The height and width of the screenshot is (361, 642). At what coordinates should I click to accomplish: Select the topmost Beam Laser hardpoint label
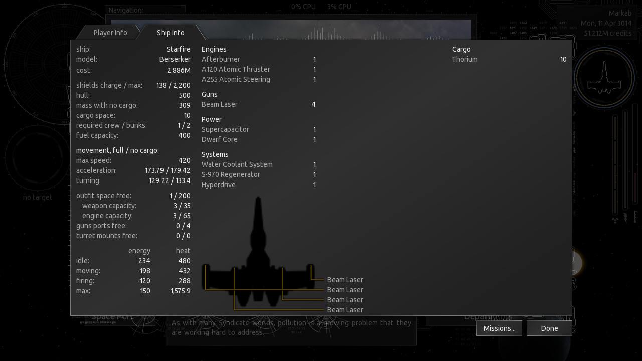[345, 280]
